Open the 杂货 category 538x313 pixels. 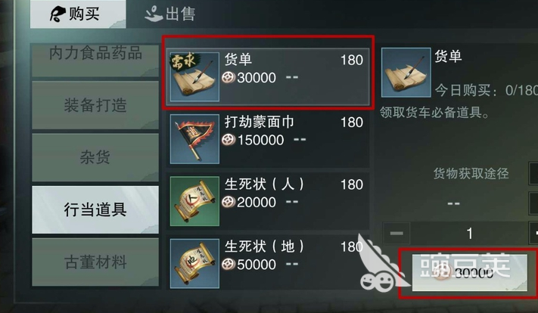pos(95,157)
